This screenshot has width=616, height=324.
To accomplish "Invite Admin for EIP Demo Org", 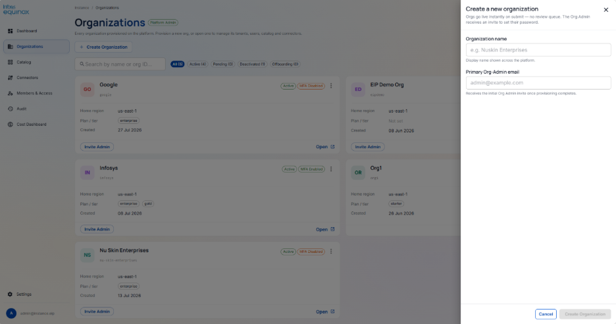I will pyautogui.click(x=368, y=147).
